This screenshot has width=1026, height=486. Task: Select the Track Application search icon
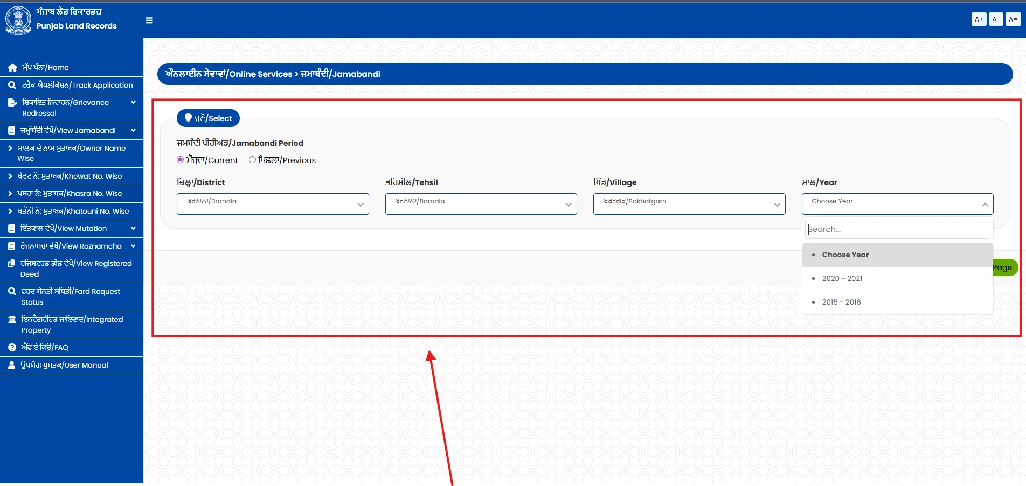(x=12, y=85)
